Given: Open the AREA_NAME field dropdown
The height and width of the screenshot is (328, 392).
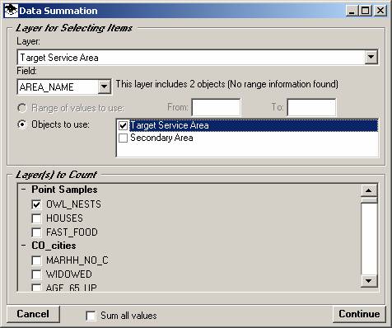Looking at the screenshot, I should coord(105,87).
